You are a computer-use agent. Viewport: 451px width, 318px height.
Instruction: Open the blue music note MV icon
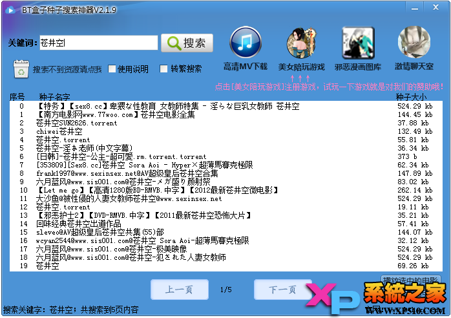(x=246, y=42)
